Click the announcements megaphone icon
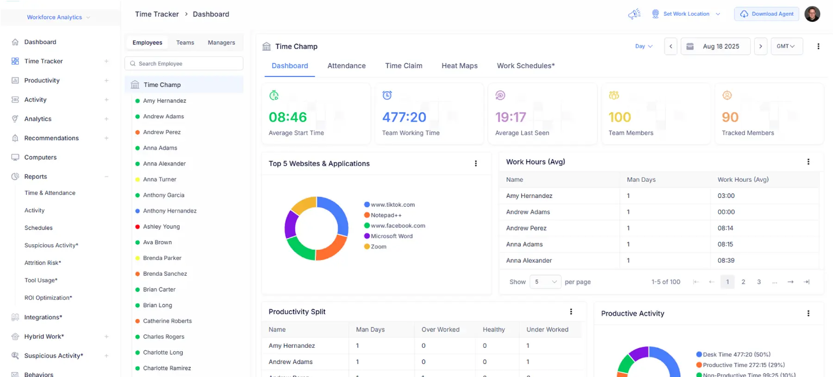This screenshot has height=377, width=833. pos(634,14)
